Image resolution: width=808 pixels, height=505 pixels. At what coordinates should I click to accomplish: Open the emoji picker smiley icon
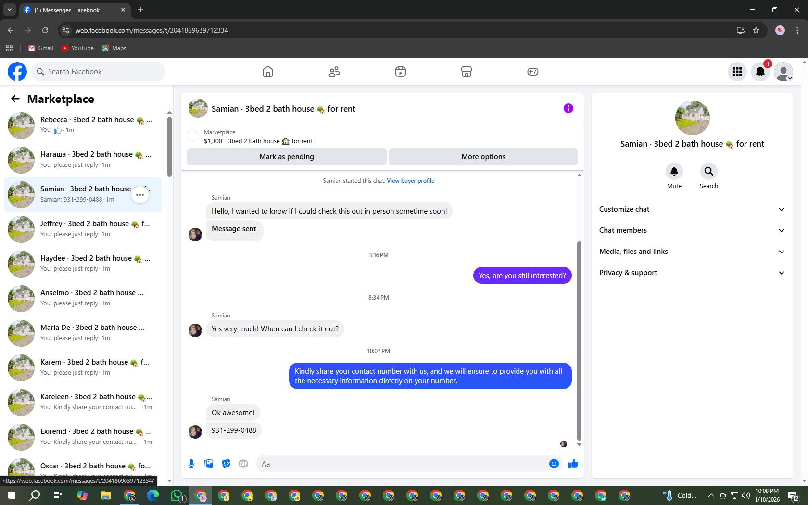pos(554,464)
